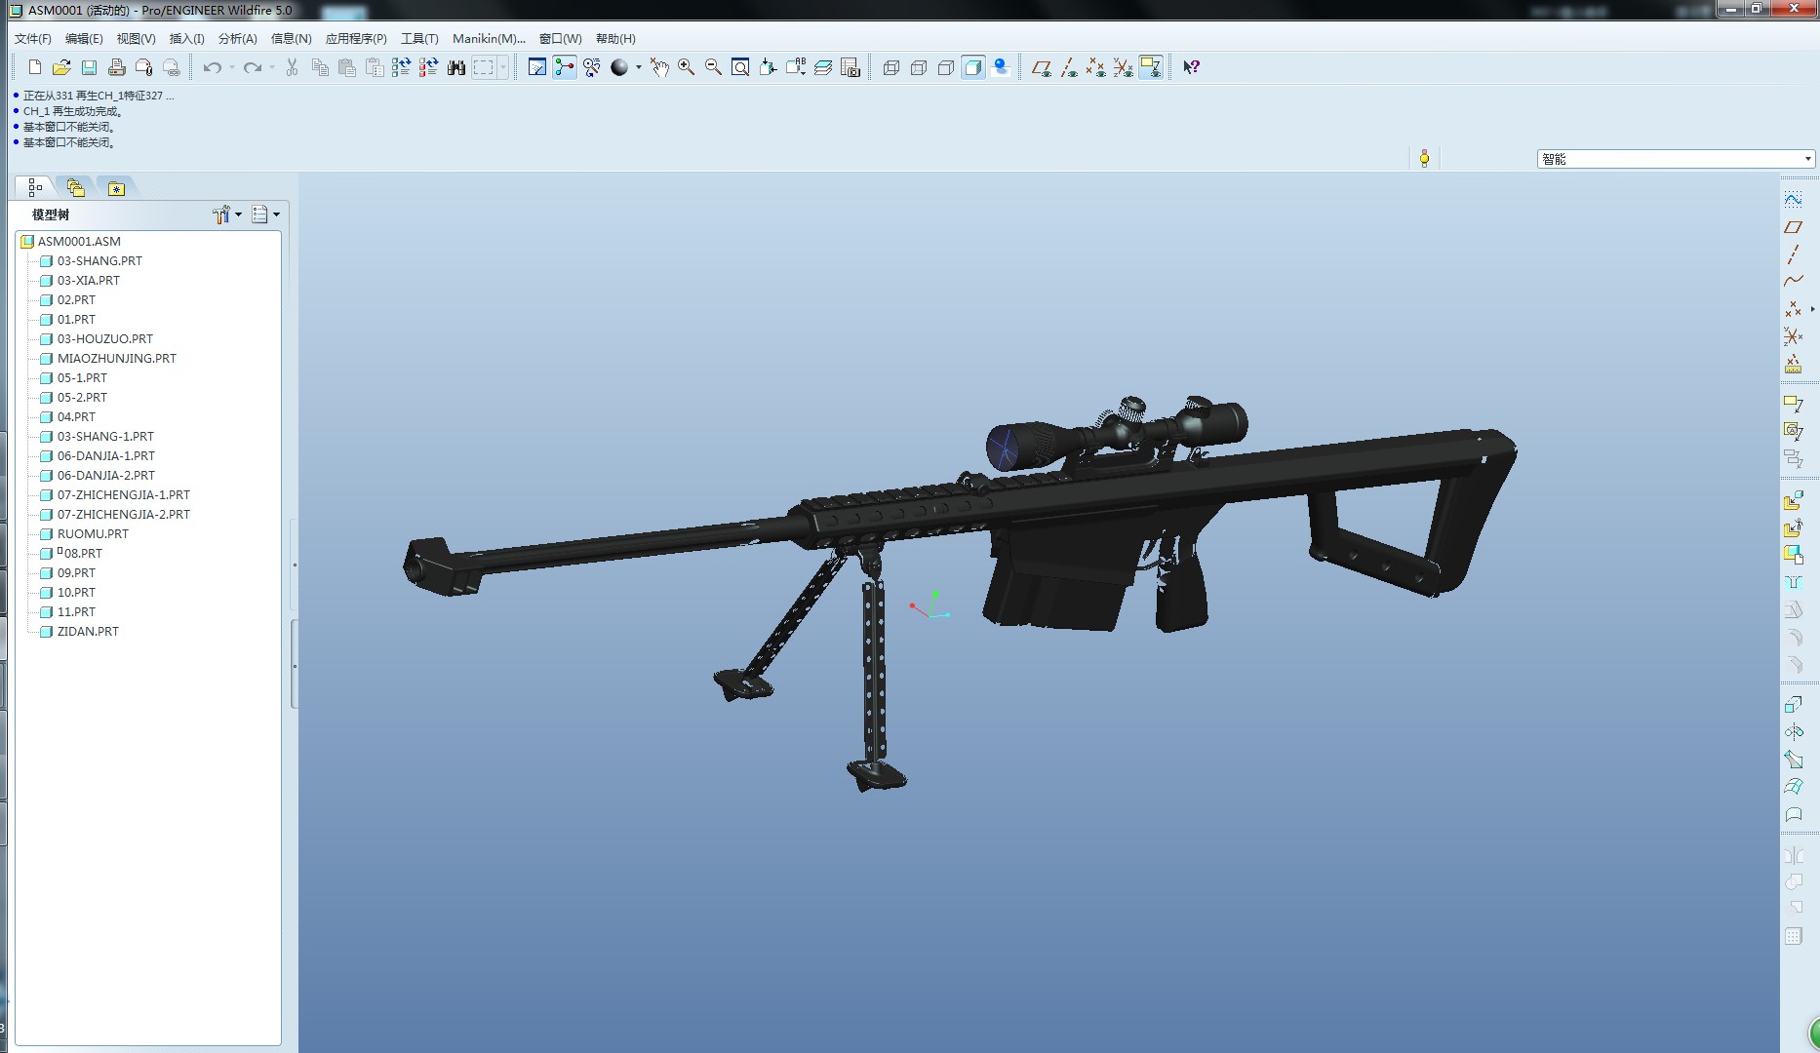Click the Save document button
Screen dimensions: 1820x1053
click(90, 67)
